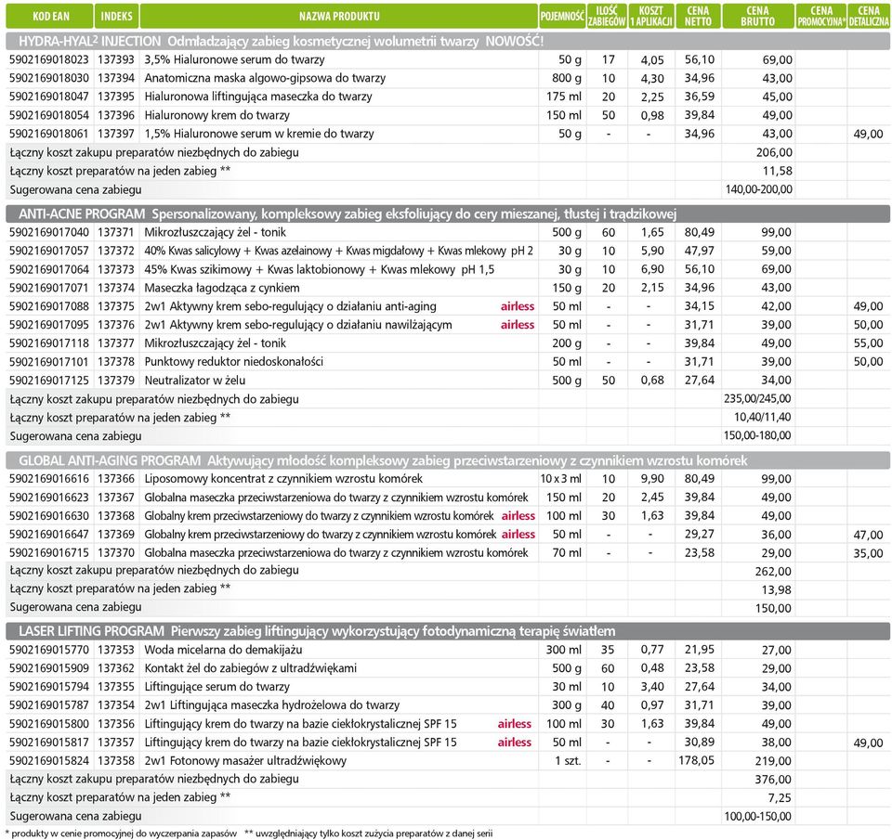Click retail price 55,00 for żel-tonik 200 g
Viewport: 892px width, 840px height.
coord(868,343)
